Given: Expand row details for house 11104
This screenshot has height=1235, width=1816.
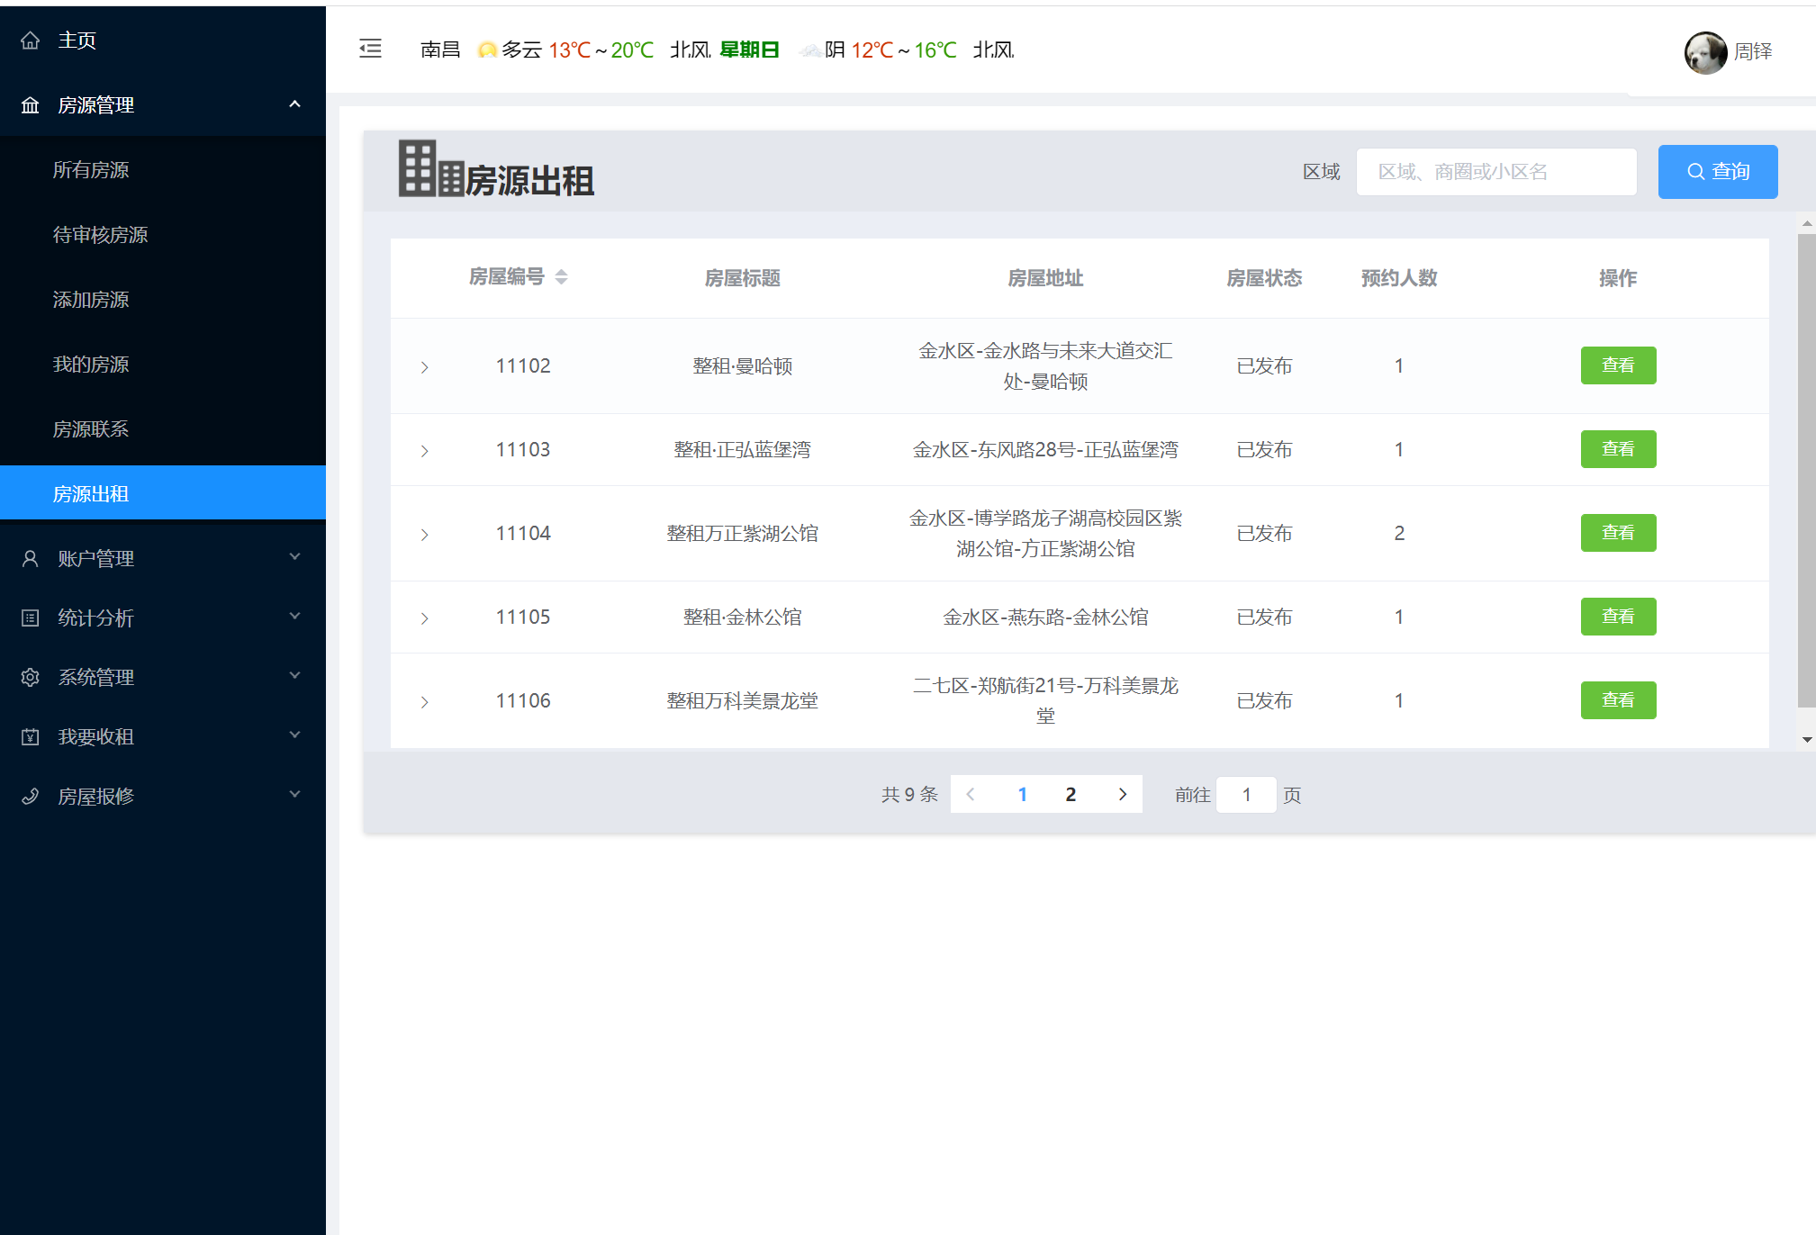Looking at the screenshot, I should (424, 535).
